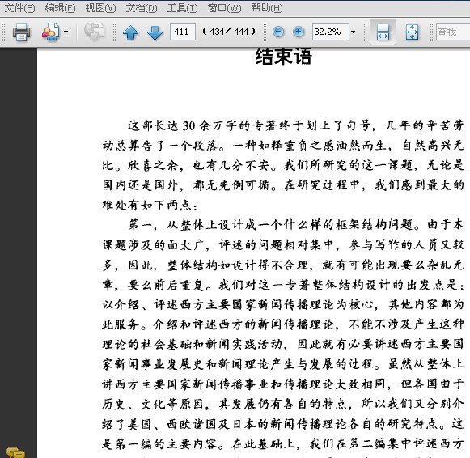This screenshot has height=458, width=470.
Task: Open the 工具(T) menu
Action: [x=182, y=7]
